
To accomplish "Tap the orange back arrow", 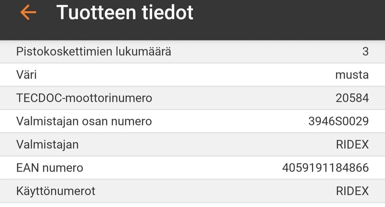I will click(28, 12).
